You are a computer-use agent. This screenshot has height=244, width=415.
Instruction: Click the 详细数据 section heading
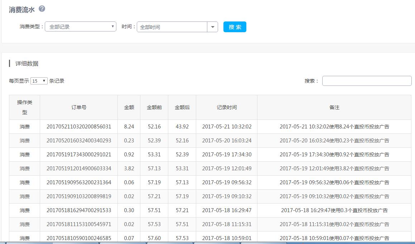pos(27,63)
